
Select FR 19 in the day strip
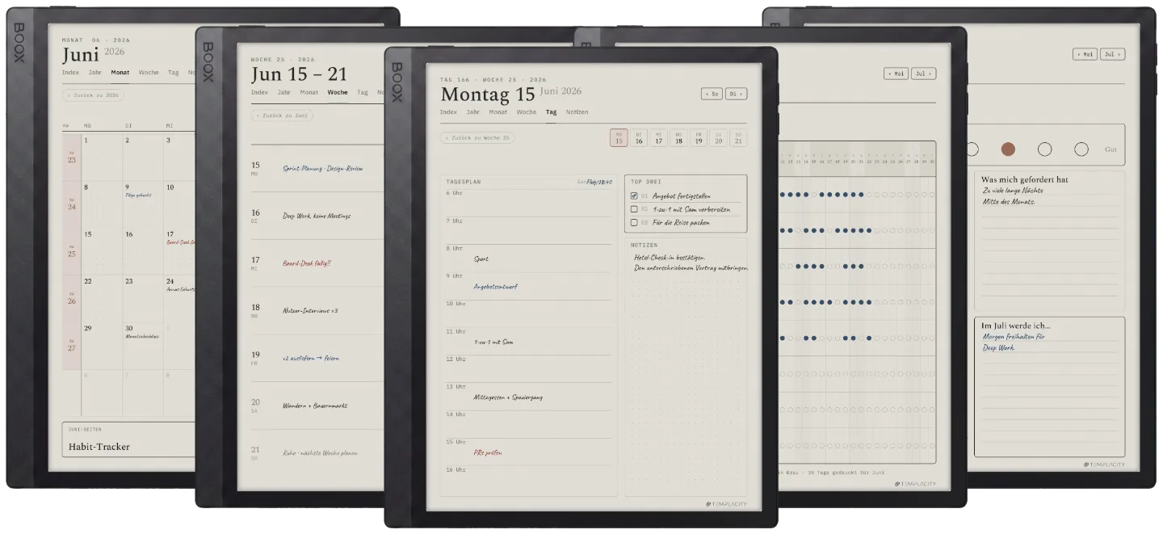click(698, 138)
